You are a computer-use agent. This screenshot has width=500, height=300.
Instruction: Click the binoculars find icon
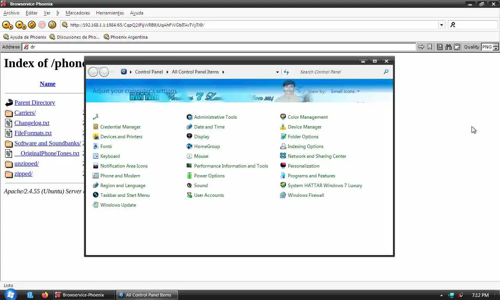tap(448, 47)
